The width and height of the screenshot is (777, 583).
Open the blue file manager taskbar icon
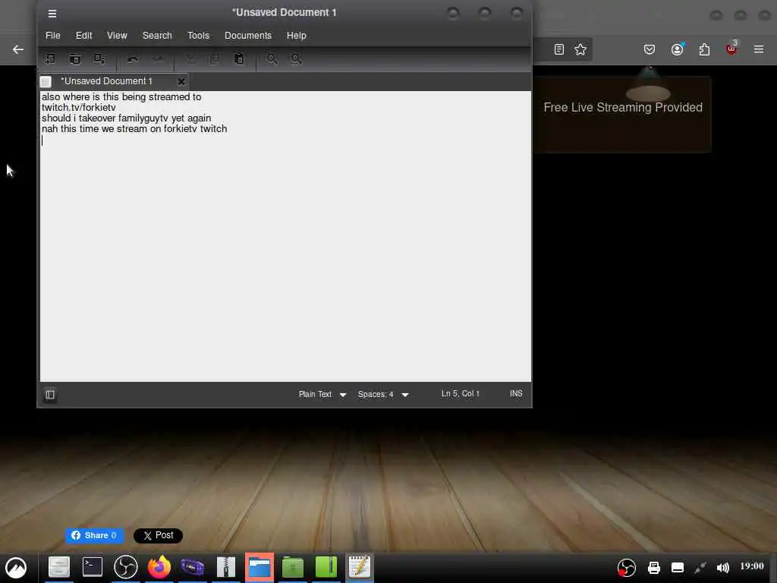point(260,567)
